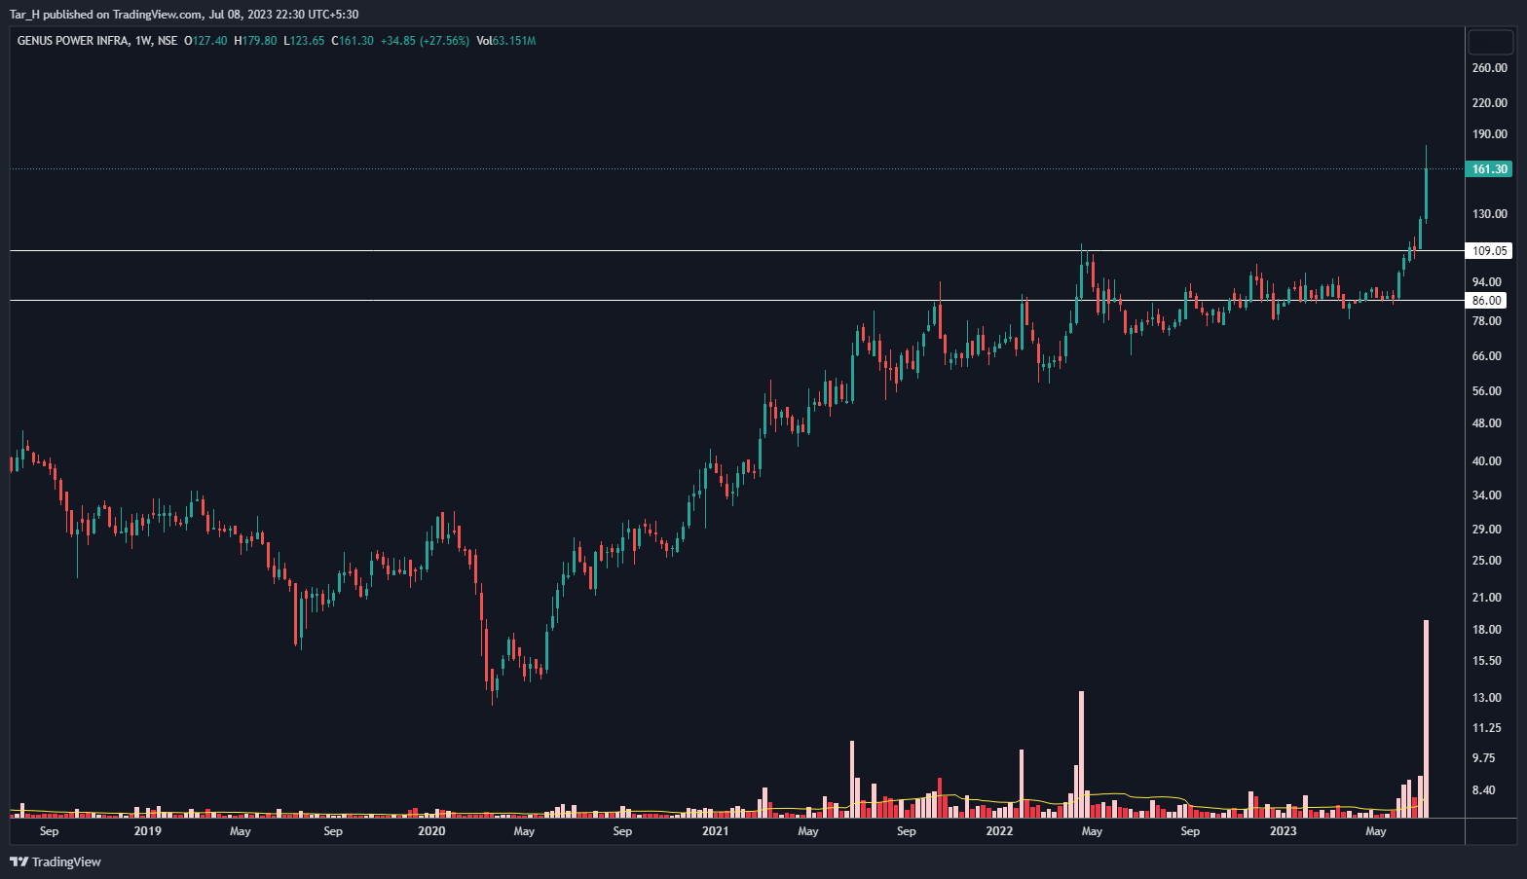The width and height of the screenshot is (1527, 879).
Task: Click the 29.00 price scale label
Action: coord(1487,530)
